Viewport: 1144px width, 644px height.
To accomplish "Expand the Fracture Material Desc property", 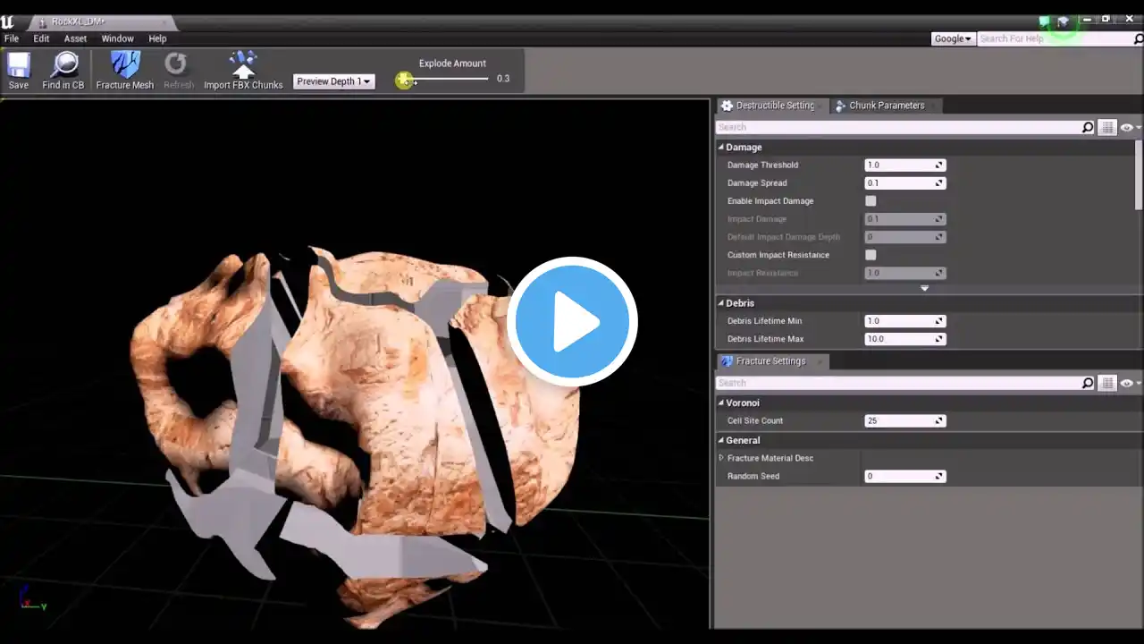I will 721,458.
